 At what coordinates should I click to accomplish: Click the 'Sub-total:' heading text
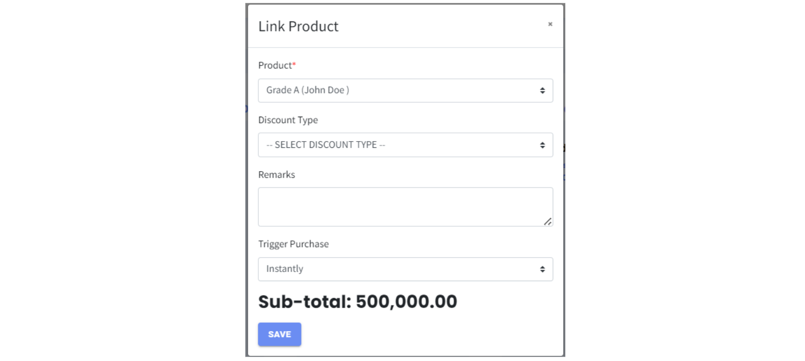coord(305,302)
